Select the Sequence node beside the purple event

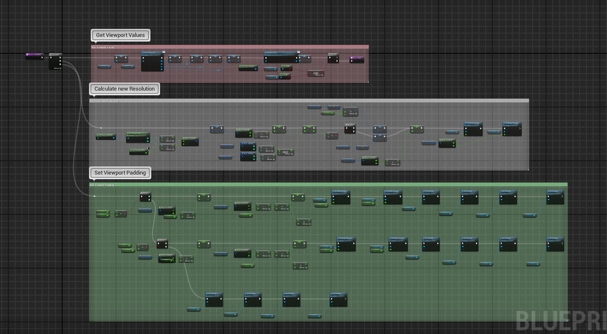coord(55,61)
